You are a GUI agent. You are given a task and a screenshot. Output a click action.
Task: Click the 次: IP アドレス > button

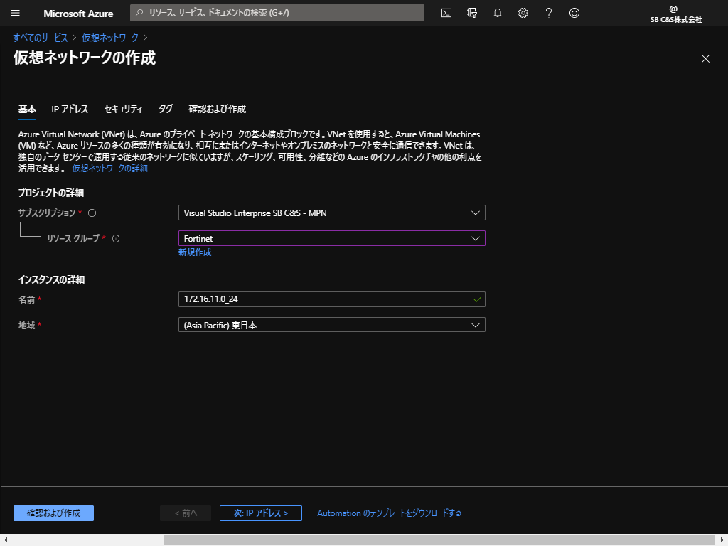click(x=261, y=513)
